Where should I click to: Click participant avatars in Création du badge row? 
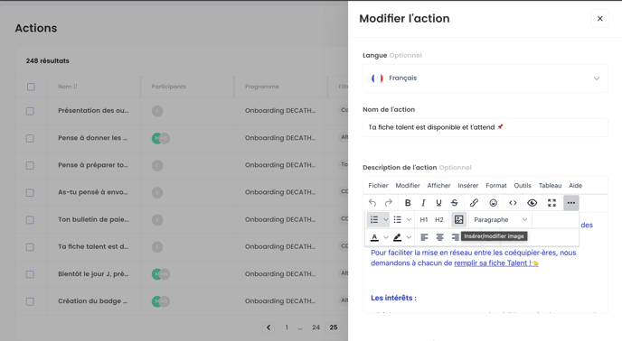(161, 301)
